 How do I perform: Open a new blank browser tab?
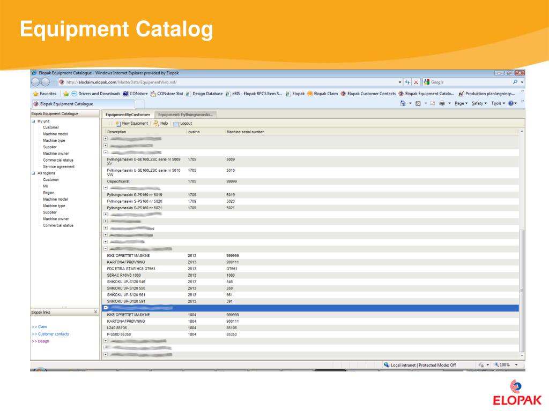click(140, 104)
